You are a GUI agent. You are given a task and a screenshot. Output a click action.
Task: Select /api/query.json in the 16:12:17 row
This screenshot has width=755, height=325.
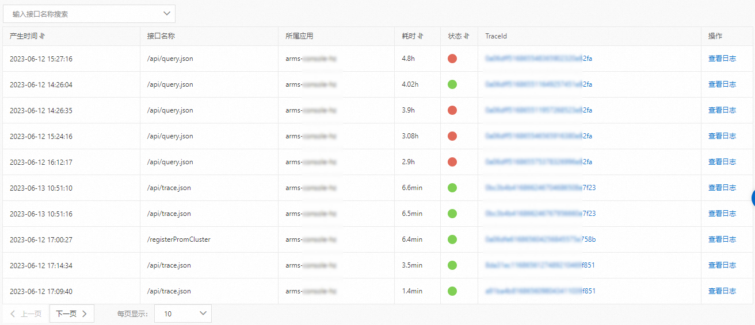pos(170,162)
